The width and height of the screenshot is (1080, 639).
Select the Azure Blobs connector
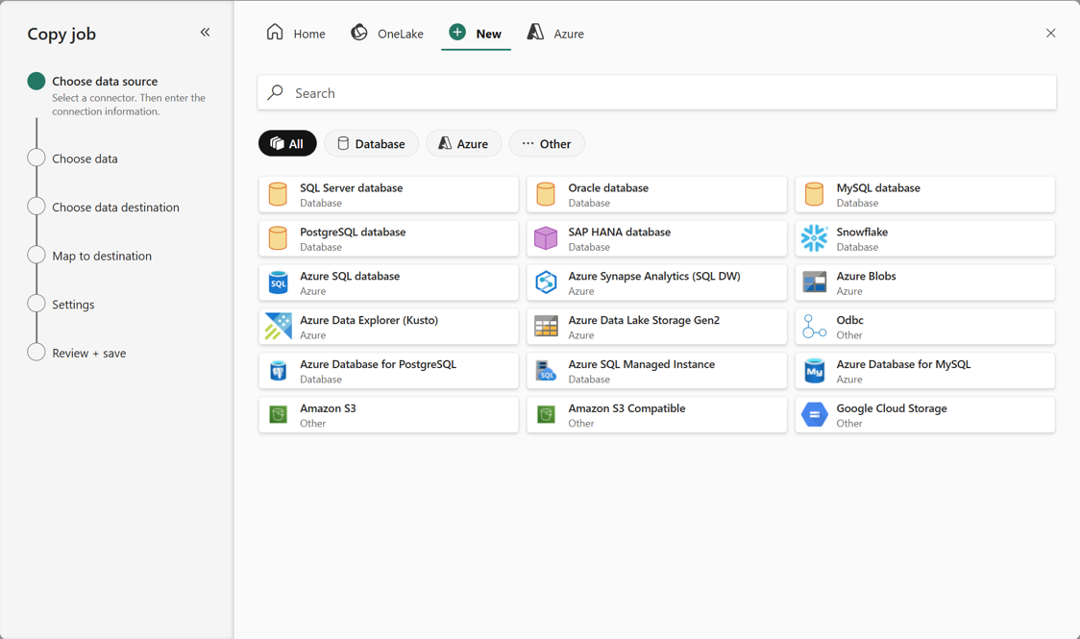pyautogui.click(x=925, y=283)
